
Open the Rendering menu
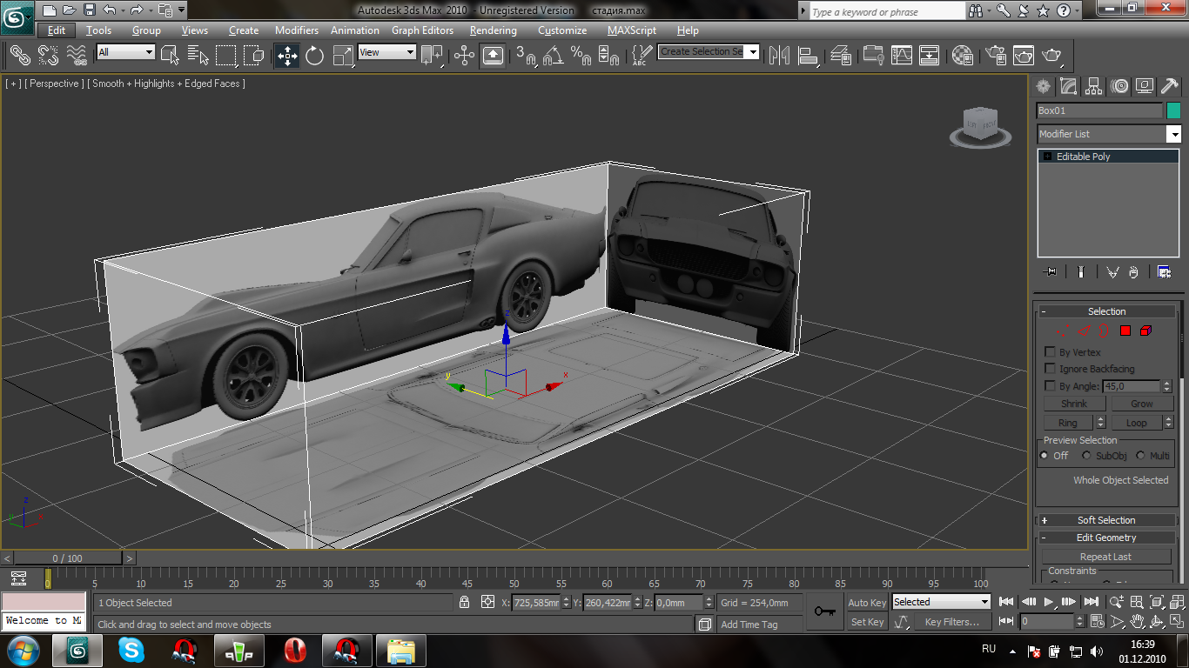coord(493,30)
